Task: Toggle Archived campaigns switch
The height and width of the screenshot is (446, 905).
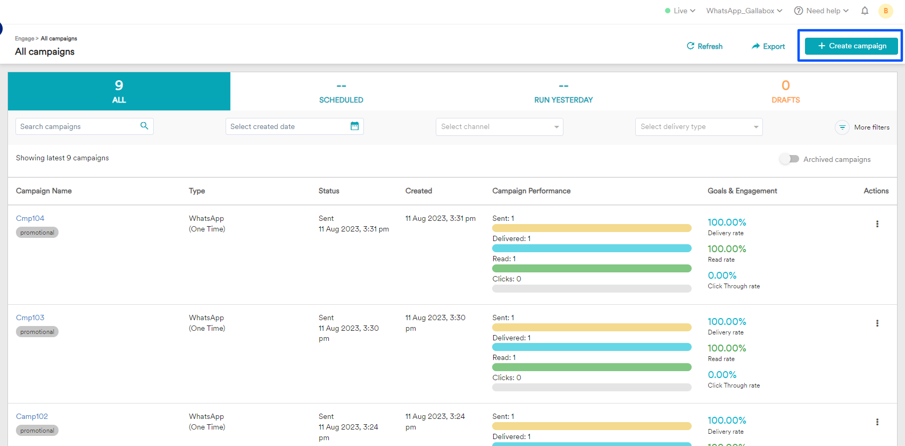Action: click(x=790, y=159)
